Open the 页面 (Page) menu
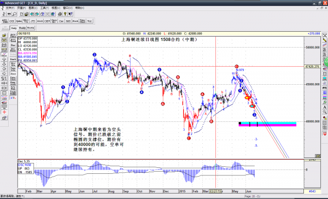Screen dimensions: 328x199 pyautogui.click(x=21, y=8)
